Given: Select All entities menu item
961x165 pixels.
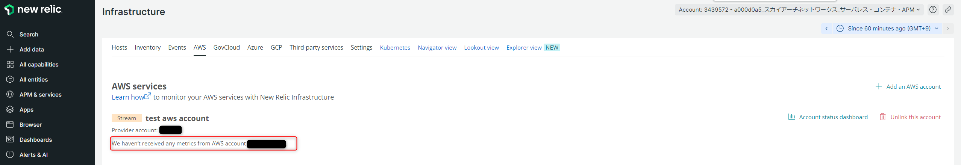Looking at the screenshot, I should pos(33,80).
